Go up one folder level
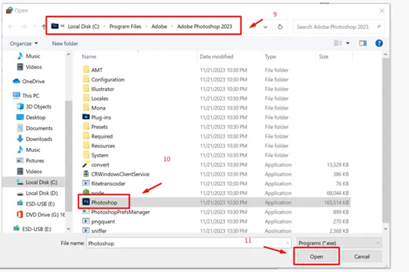 click(x=44, y=27)
